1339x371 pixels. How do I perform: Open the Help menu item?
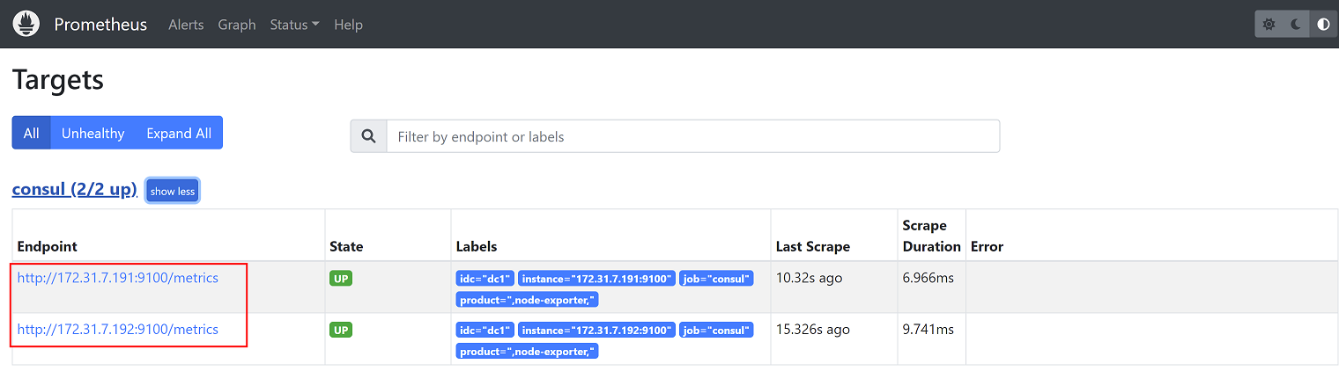pyautogui.click(x=348, y=25)
